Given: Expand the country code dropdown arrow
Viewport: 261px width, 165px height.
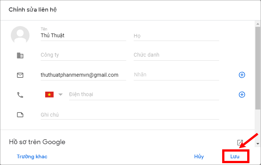Looking at the screenshot, I should coord(60,95).
